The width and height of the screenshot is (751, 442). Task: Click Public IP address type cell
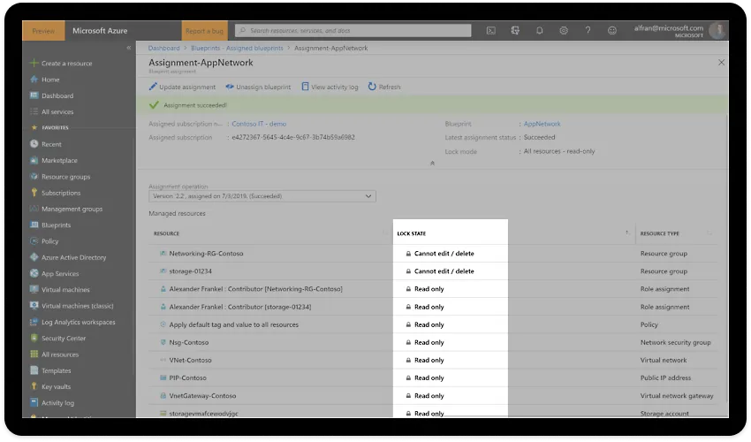665,377
